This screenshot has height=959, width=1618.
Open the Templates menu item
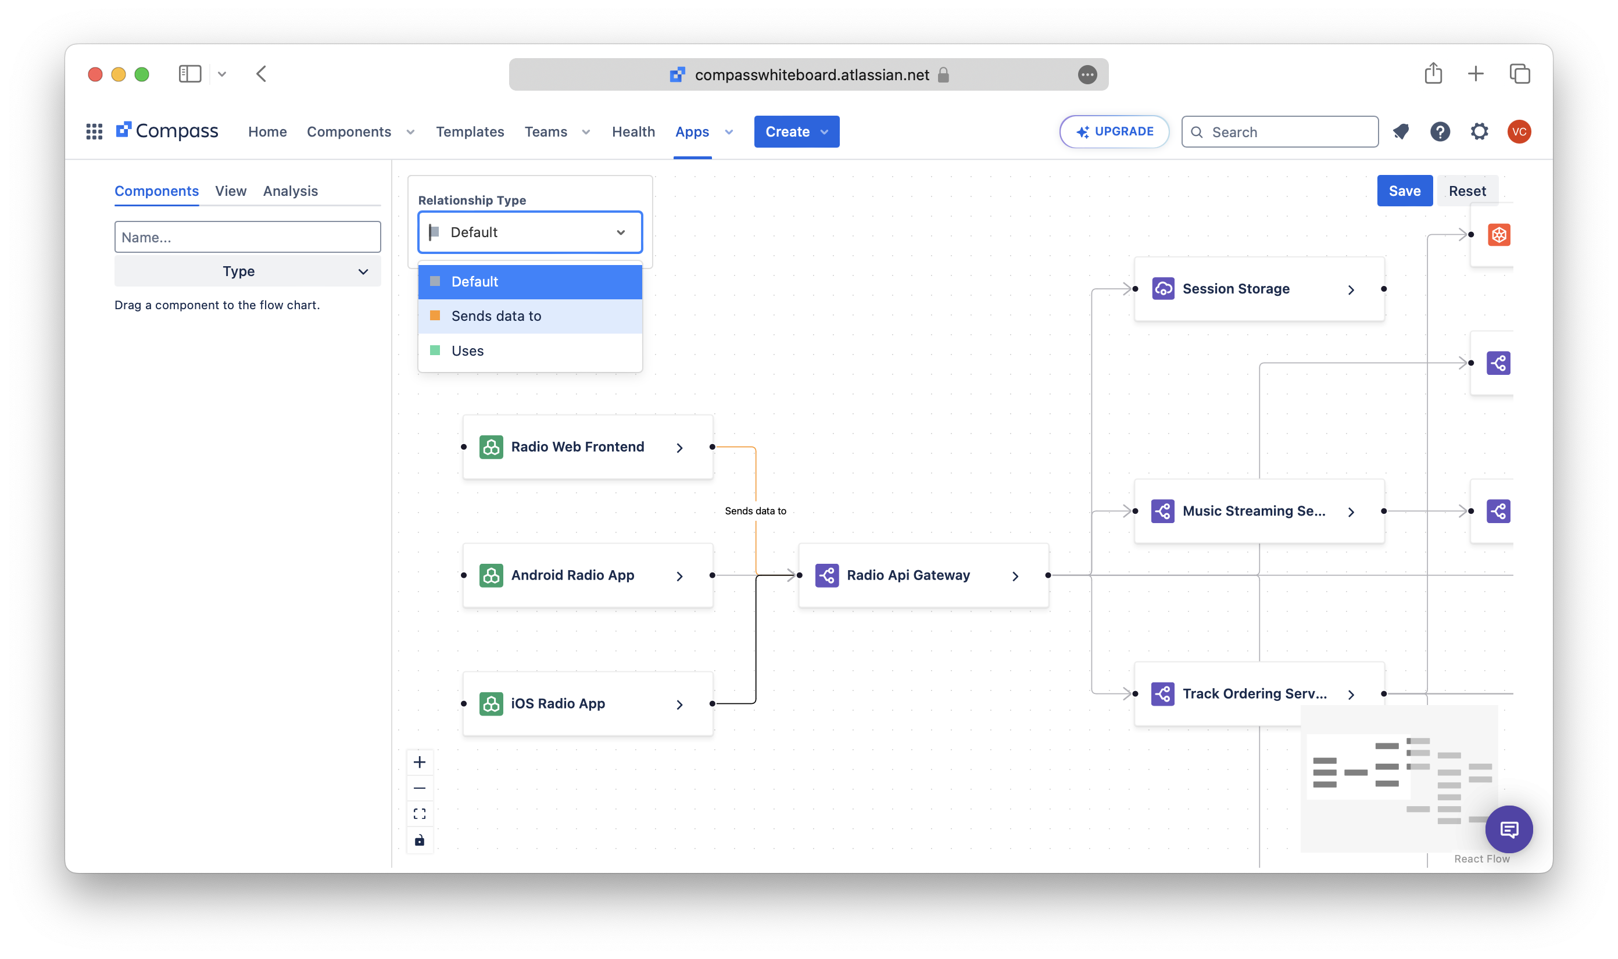pos(470,132)
